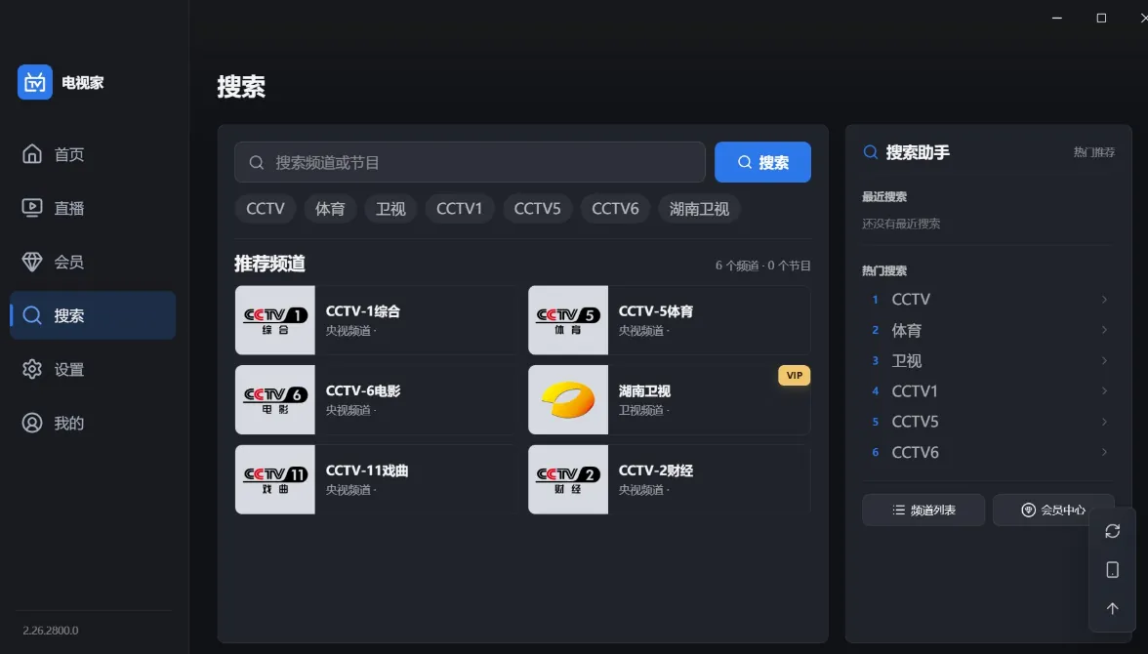Click the 6 个频道 · 0 个节目 result count

click(763, 266)
